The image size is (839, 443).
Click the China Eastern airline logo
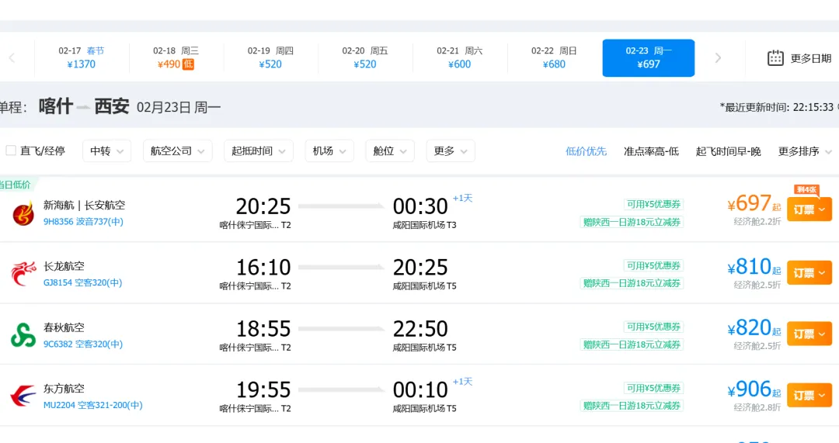23,396
